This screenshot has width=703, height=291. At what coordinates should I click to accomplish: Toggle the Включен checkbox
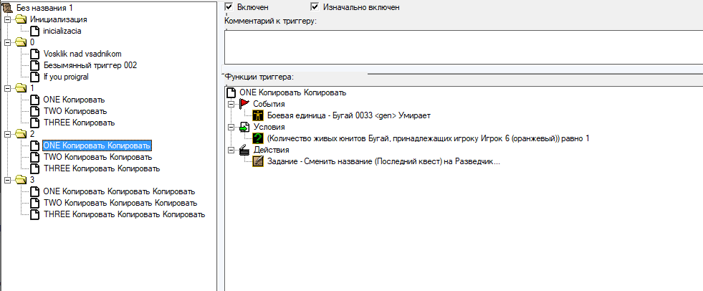click(229, 6)
